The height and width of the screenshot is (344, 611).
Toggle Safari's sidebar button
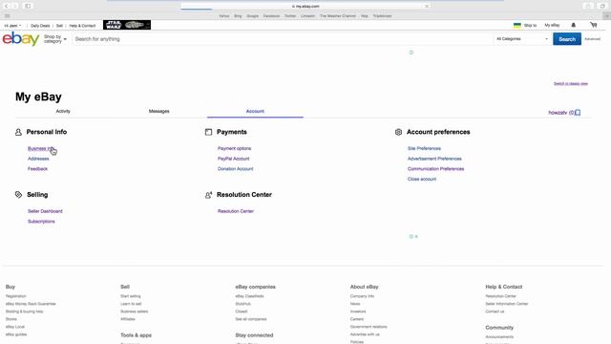28,6
